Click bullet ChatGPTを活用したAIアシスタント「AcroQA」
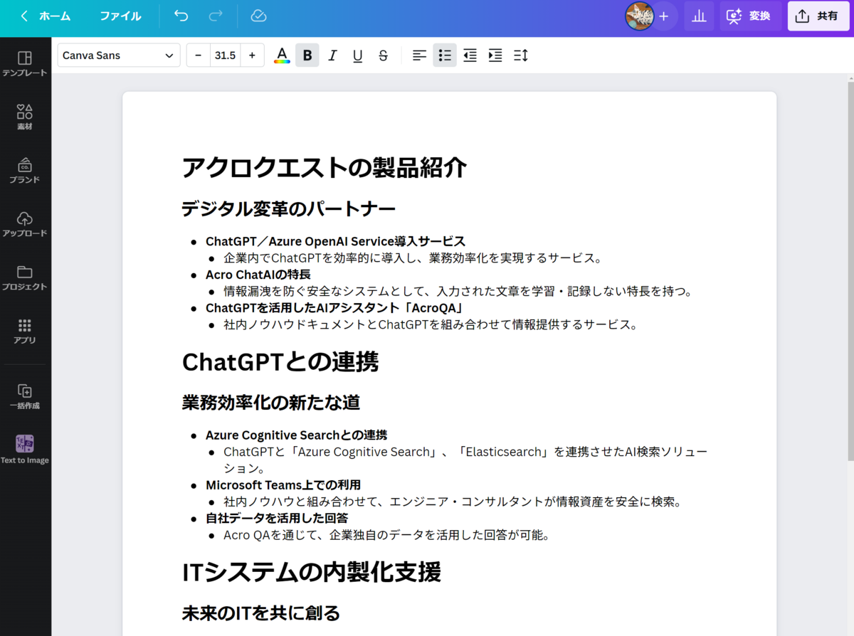Image resolution: width=854 pixels, height=636 pixels. click(x=334, y=308)
